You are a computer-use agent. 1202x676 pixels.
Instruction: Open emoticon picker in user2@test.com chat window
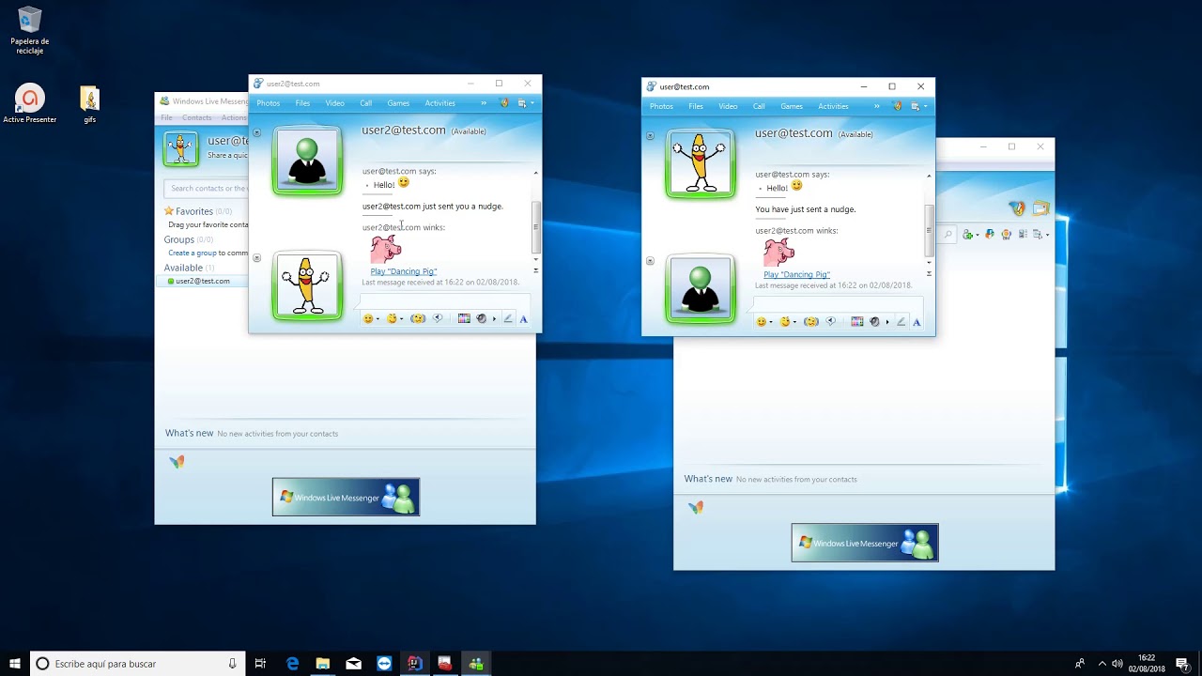pyautogui.click(x=367, y=319)
